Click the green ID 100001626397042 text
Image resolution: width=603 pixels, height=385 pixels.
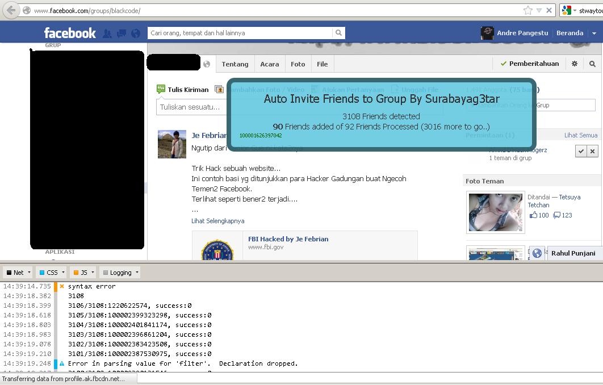coord(261,135)
